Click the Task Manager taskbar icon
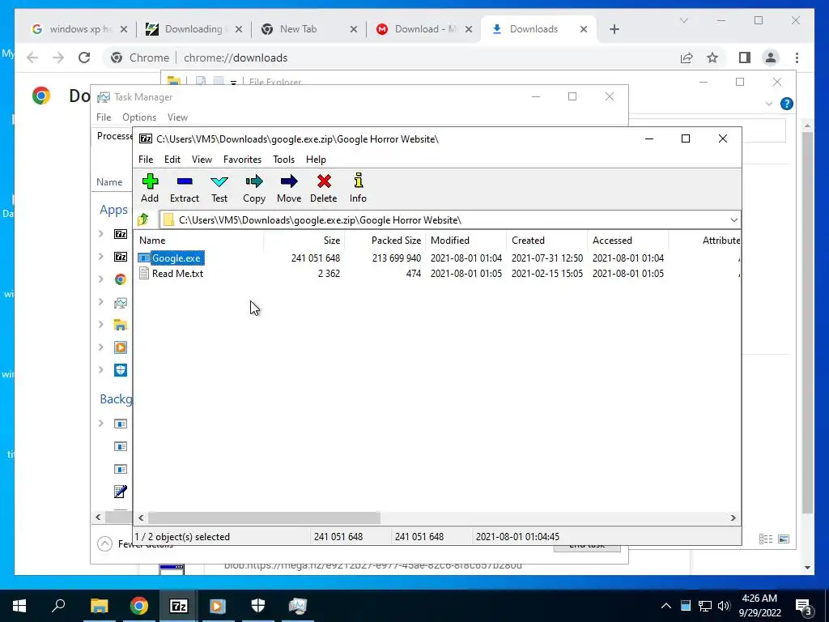This screenshot has width=829, height=622. [x=298, y=606]
